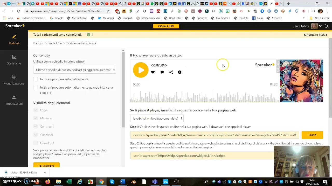Click MOSTRA DETTAGLI in the upload bar

[315, 35]
